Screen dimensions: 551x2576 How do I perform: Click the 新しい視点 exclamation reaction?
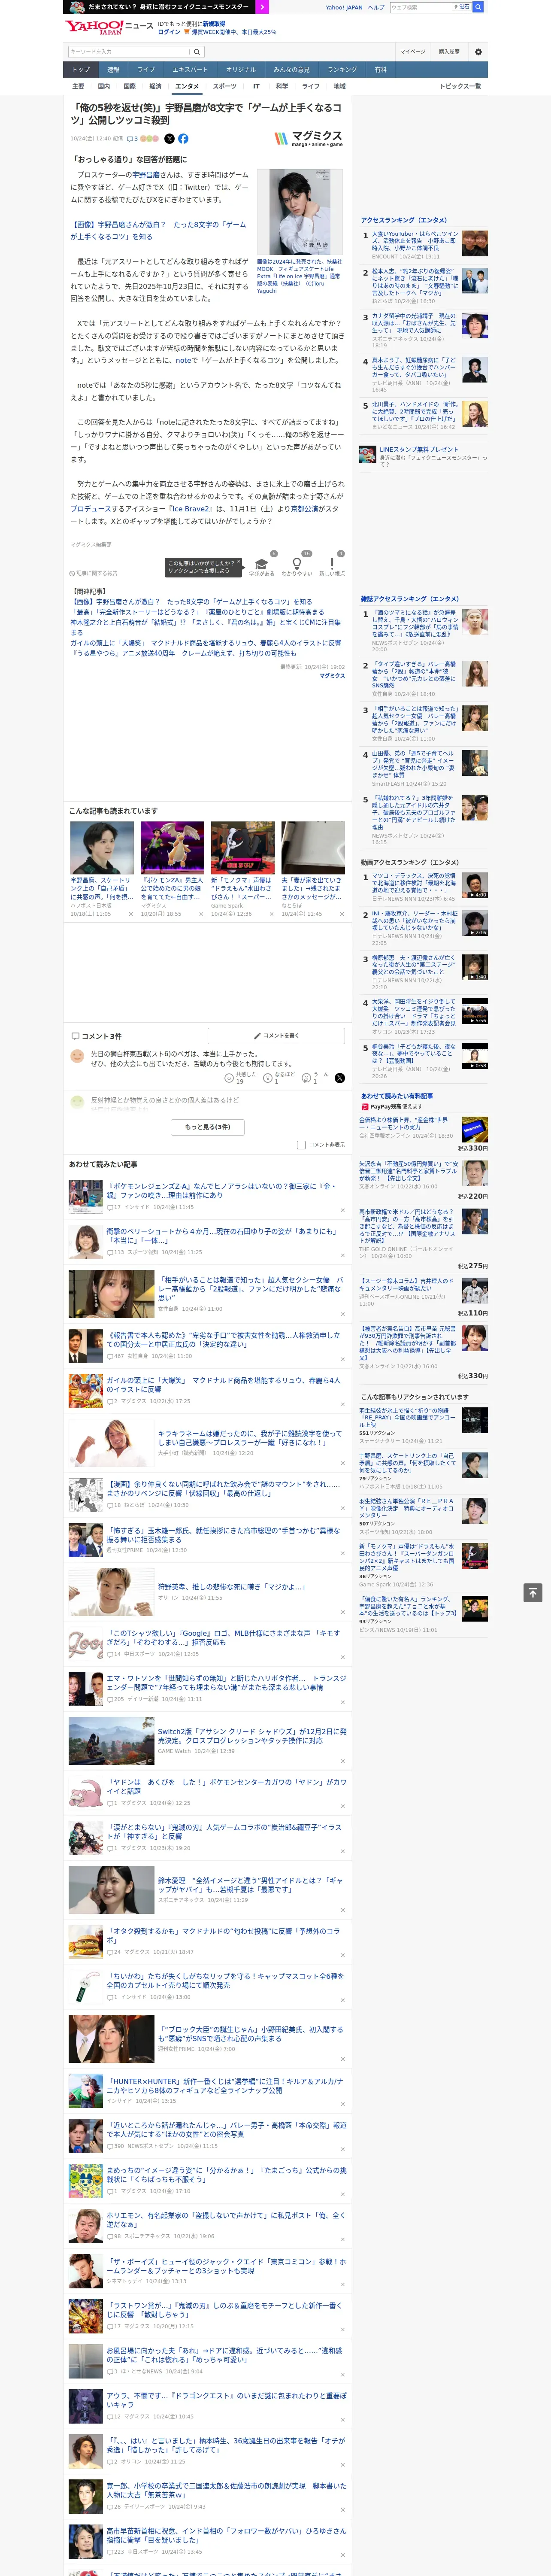[x=332, y=565]
